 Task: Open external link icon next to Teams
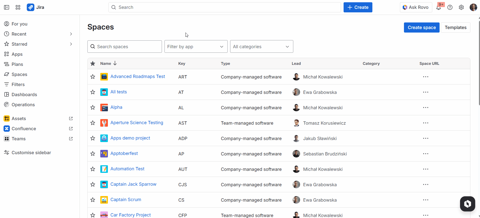click(71, 139)
